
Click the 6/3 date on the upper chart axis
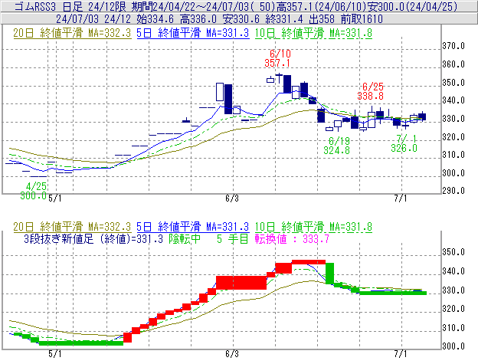point(232,197)
